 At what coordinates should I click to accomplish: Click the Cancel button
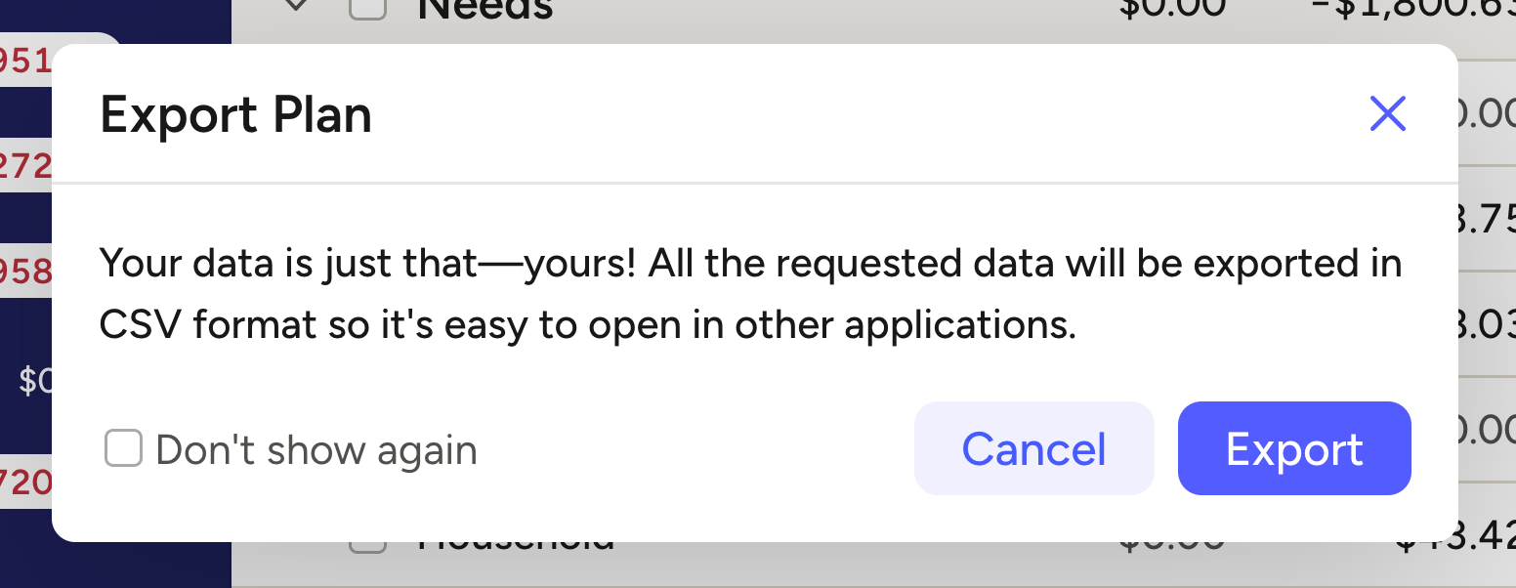pos(1033,449)
